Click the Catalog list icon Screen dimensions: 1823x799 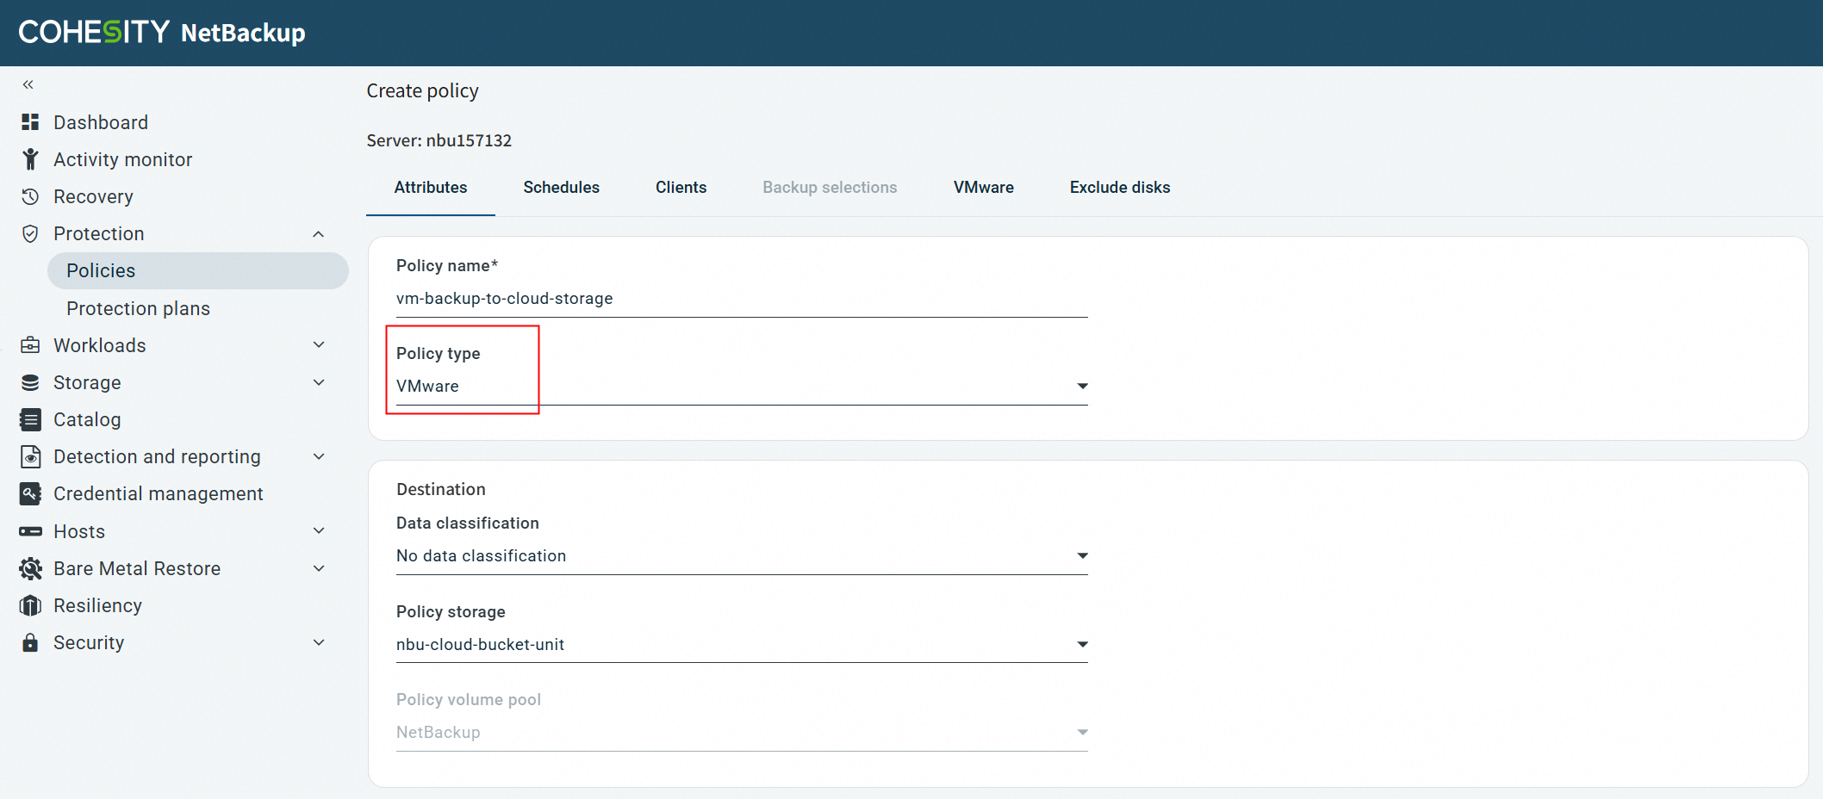click(x=30, y=419)
